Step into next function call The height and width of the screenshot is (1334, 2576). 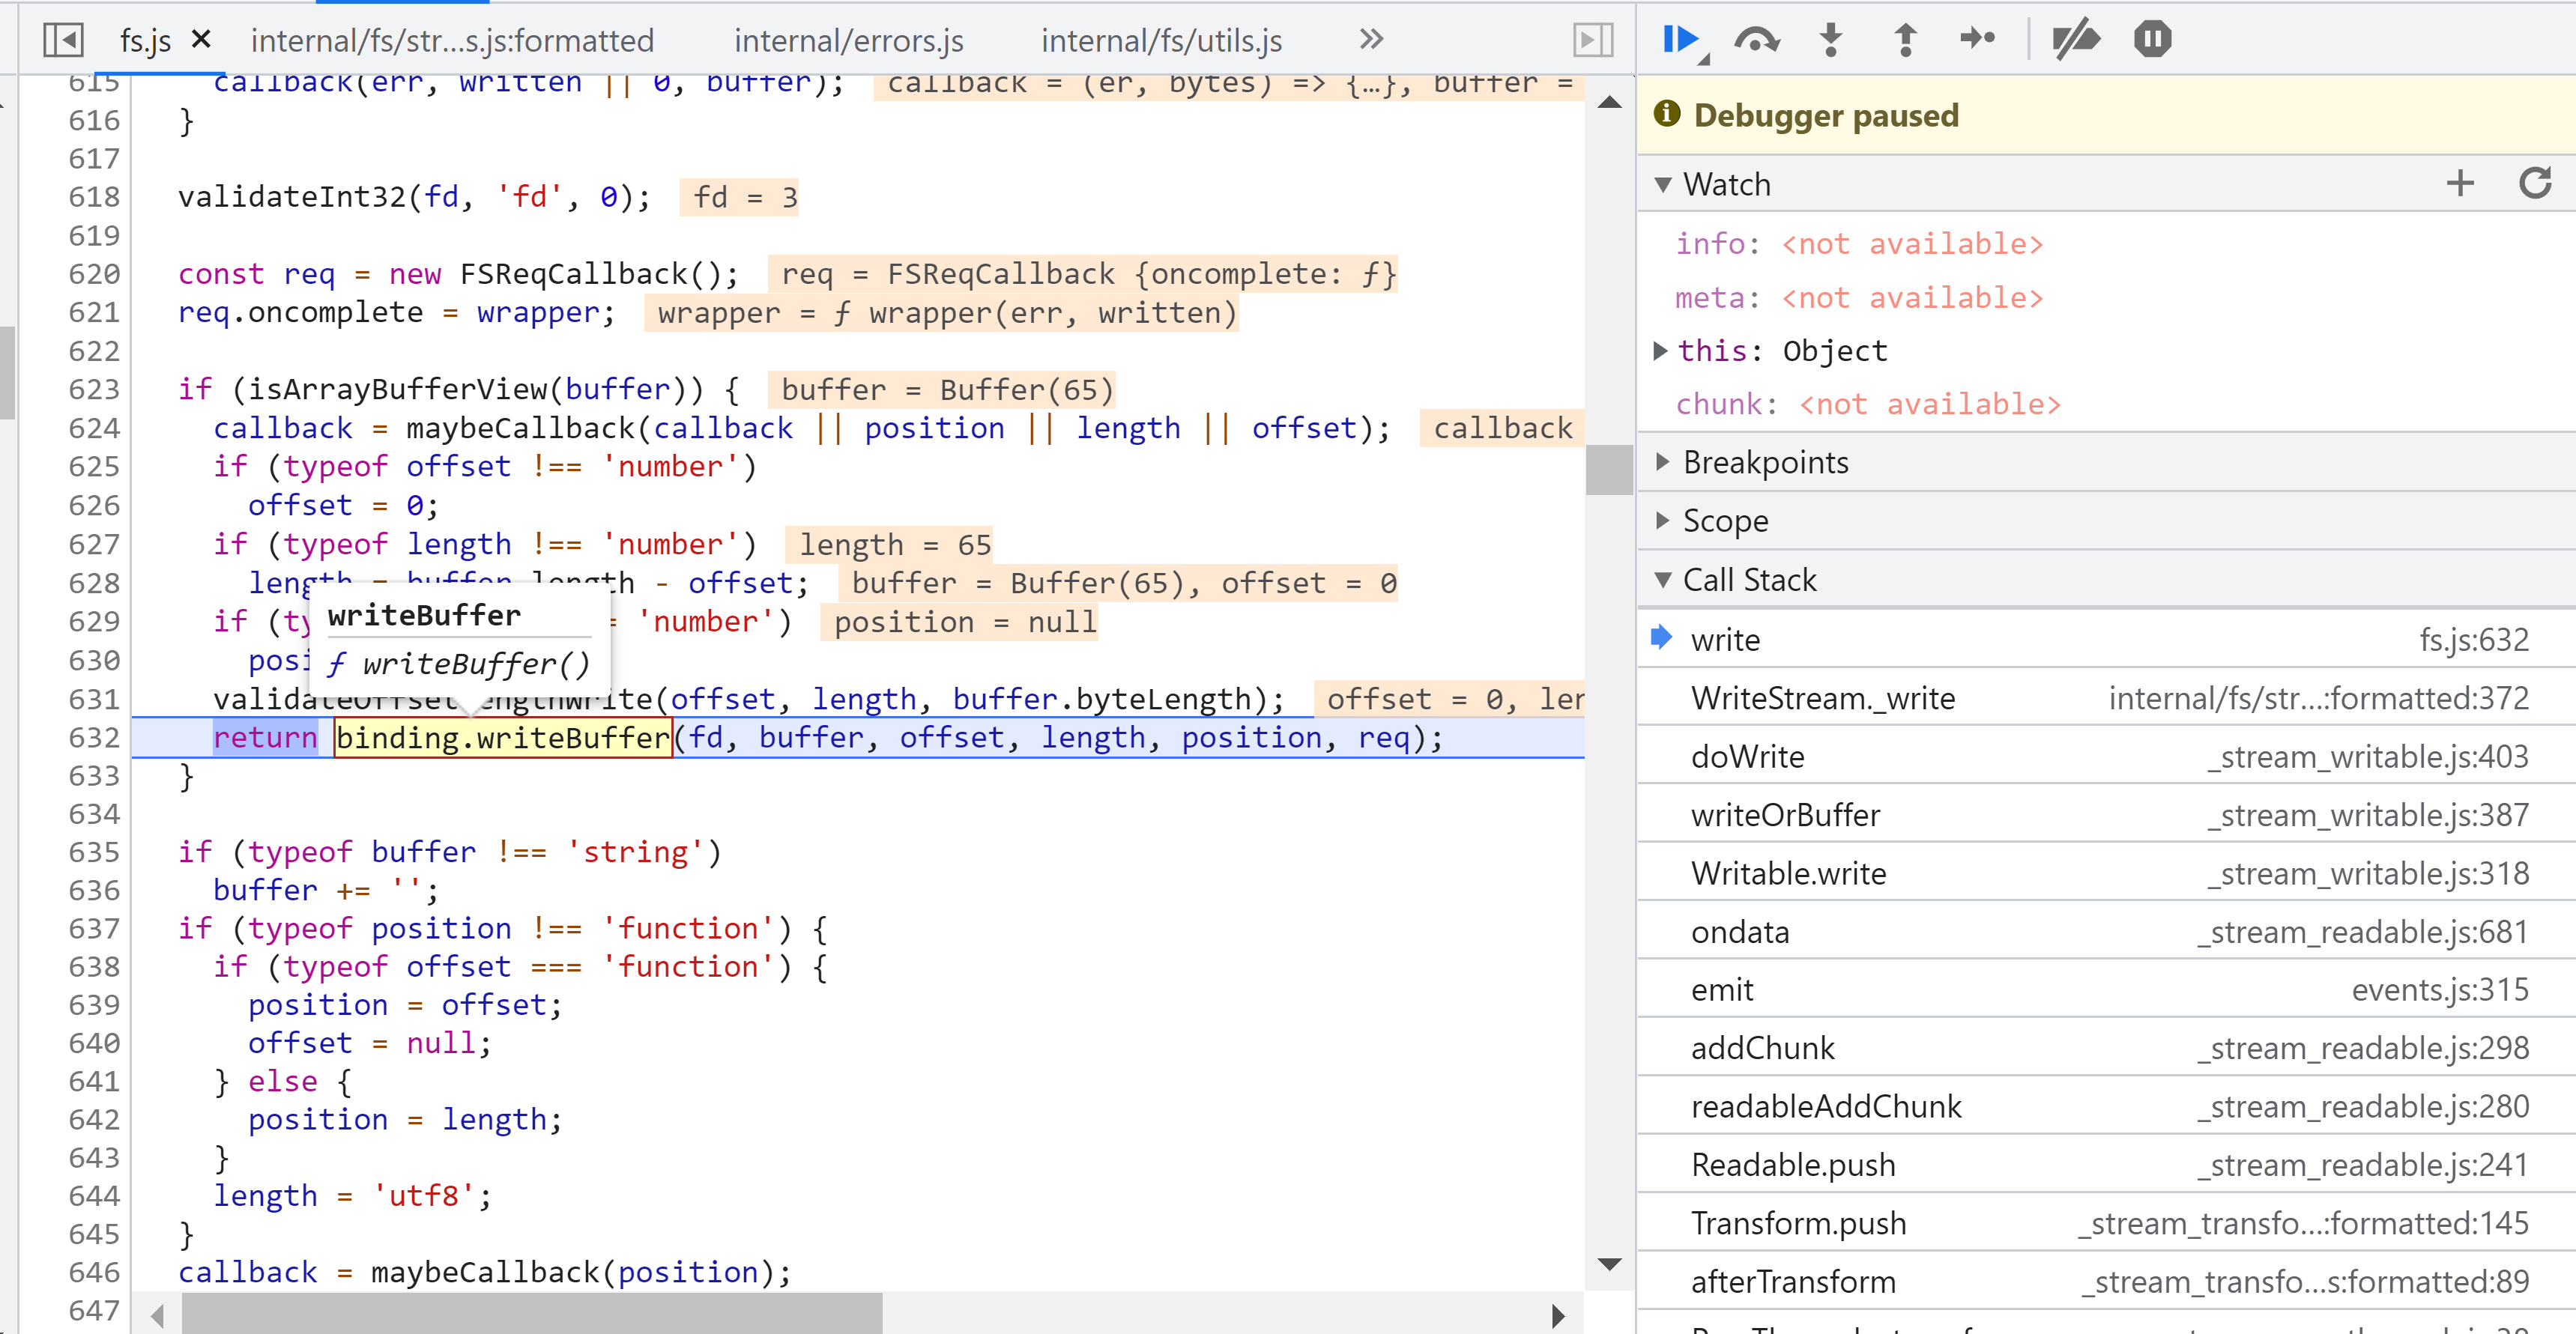1830,40
